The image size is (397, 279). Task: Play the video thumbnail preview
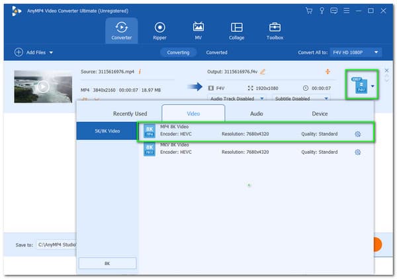[42, 86]
